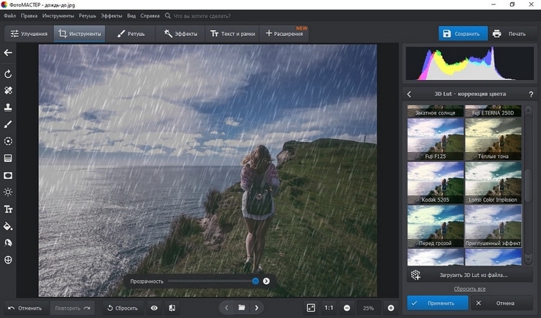Click the fit-to-screen icon
Image resolution: width=541 pixels, height=318 pixels.
coord(311,308)
